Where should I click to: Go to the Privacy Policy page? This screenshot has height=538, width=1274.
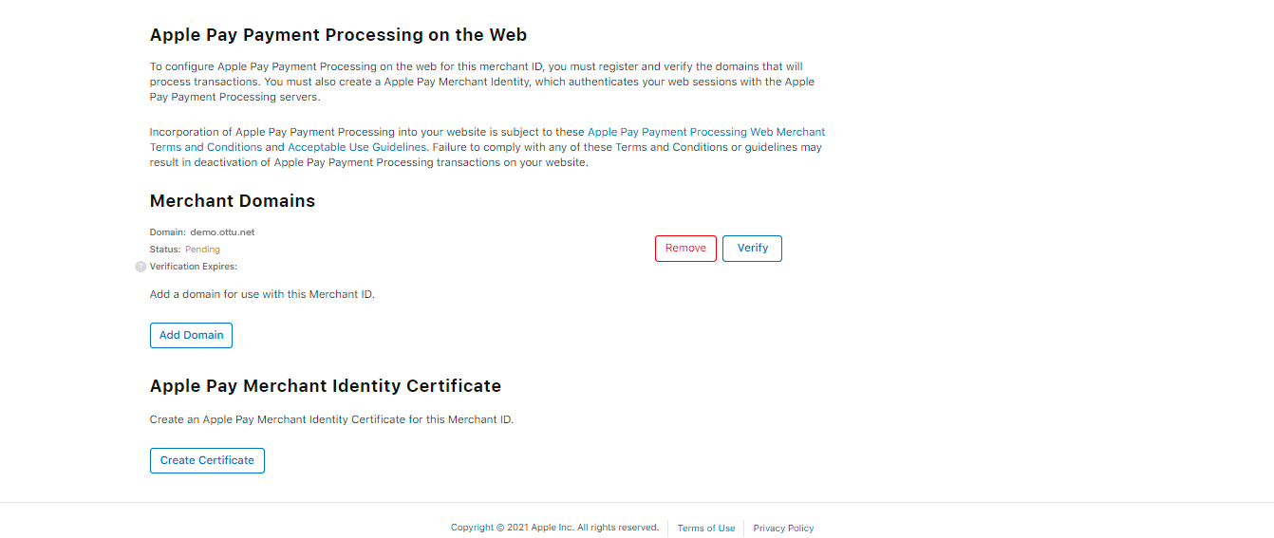783,529
